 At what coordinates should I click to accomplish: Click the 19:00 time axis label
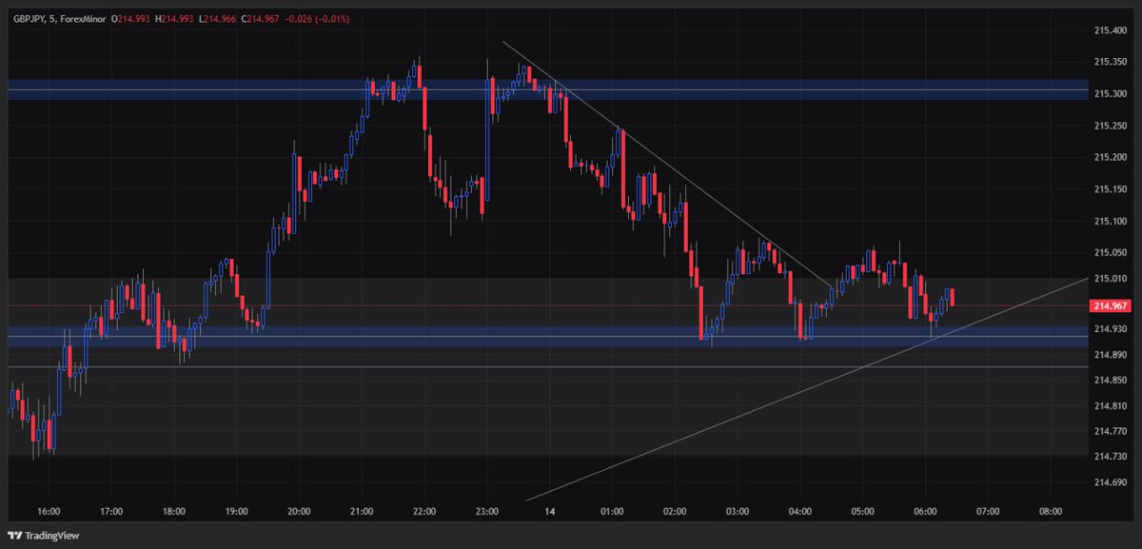coord(237,511)
